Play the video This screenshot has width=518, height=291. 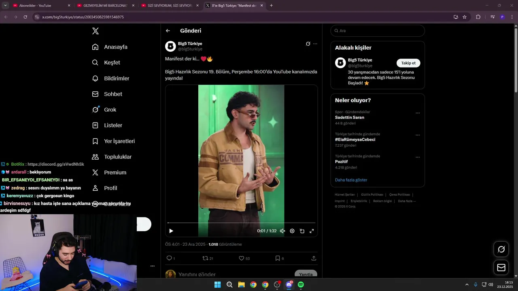171,231
